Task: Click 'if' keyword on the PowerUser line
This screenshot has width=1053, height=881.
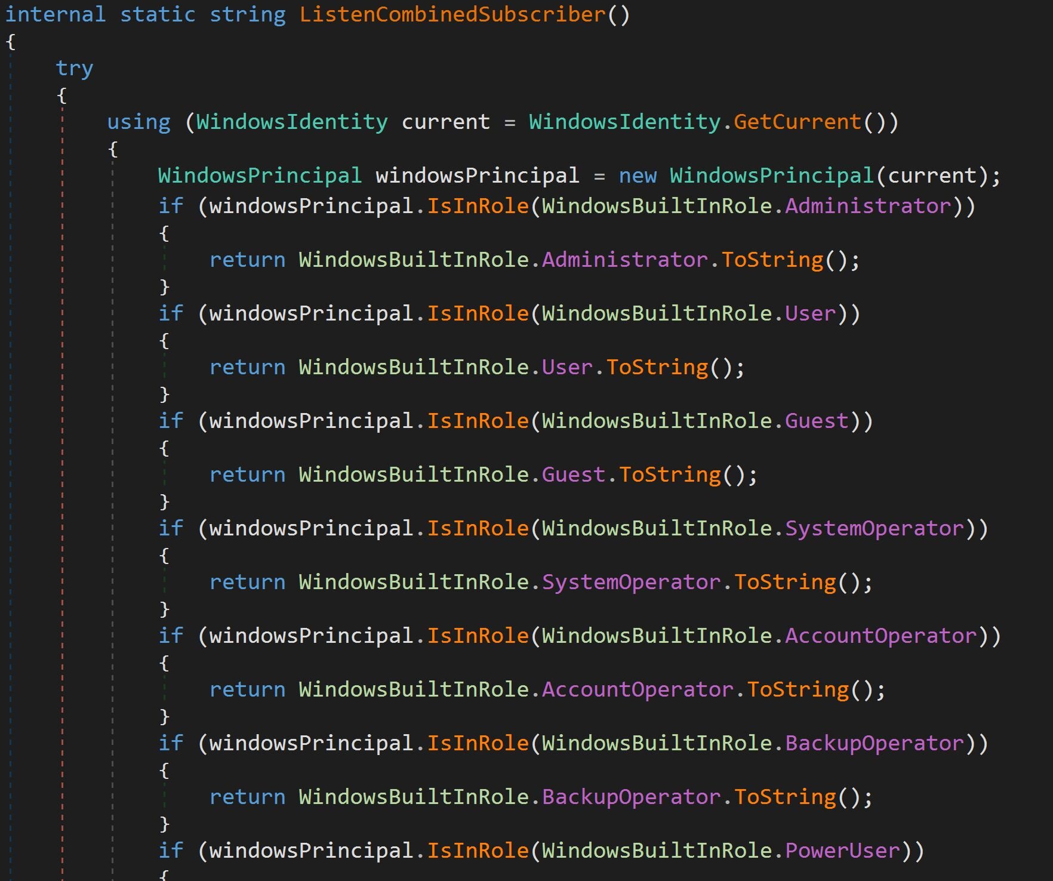Action: coord(171,851)
